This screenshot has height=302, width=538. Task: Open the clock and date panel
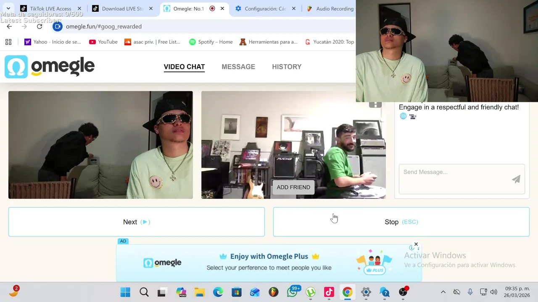click(x=517, y=292)
